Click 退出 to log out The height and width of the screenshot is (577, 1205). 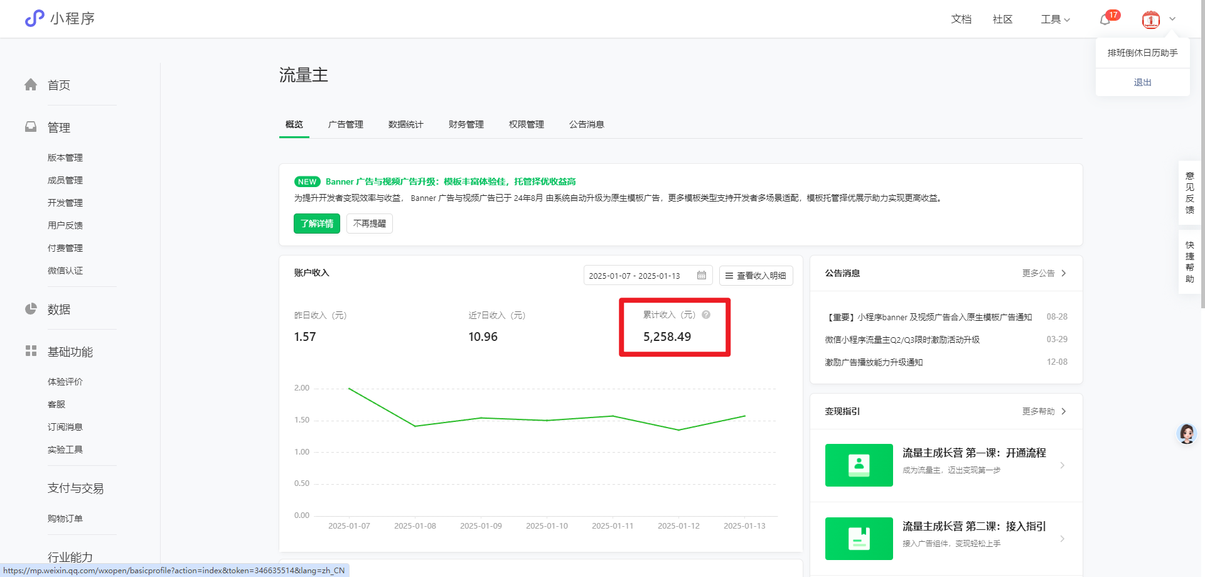[x=1142, y=82]
